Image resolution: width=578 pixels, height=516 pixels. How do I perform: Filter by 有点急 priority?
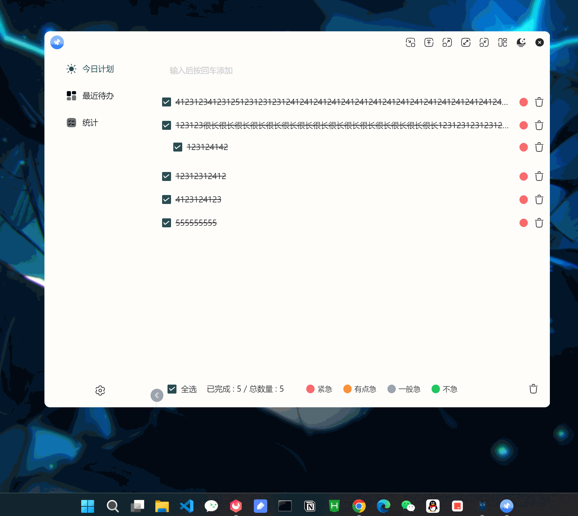pos(360,389)
